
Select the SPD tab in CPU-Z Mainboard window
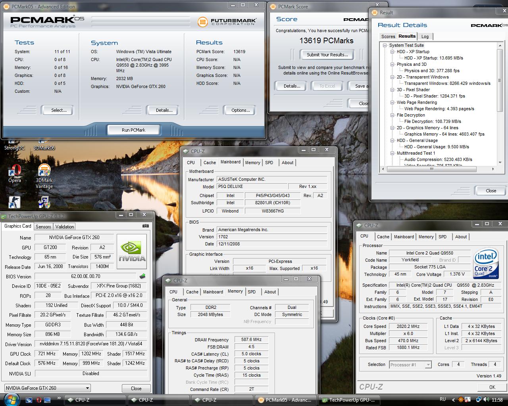tap(269, 163)
